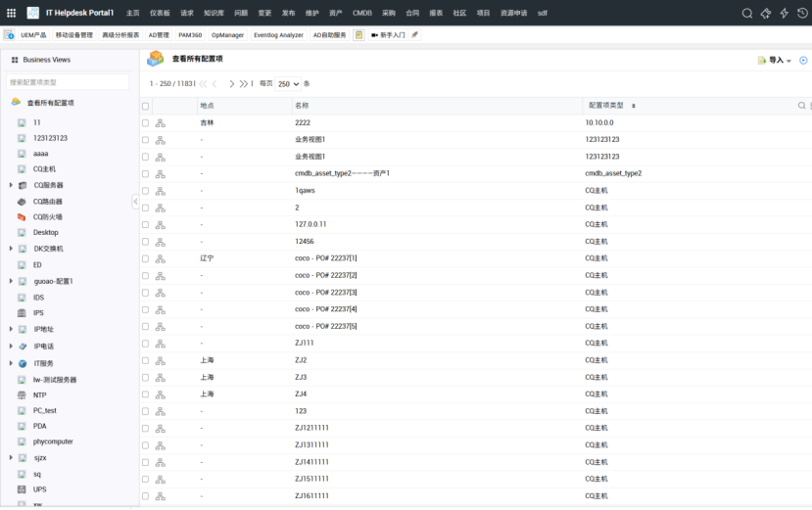This screenshot has width=812, height=510.
Task: Click the lightning quick actions icon
Action: (x=784, y=14)
